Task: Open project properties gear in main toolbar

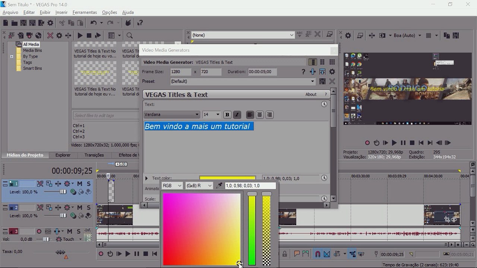Action: click(x=50, y=23)
